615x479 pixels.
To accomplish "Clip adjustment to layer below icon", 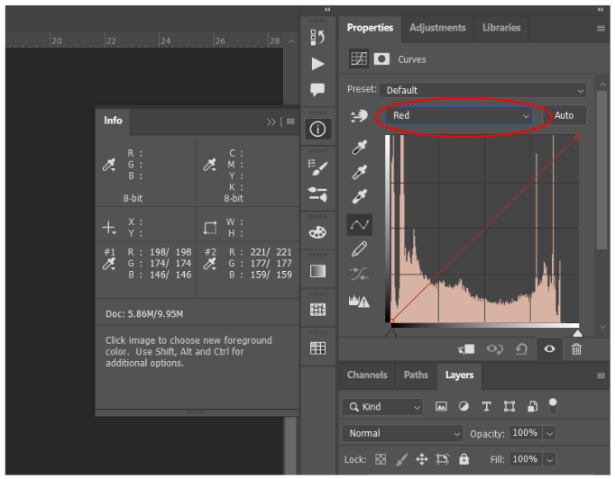I will click(x=466, y=349).
